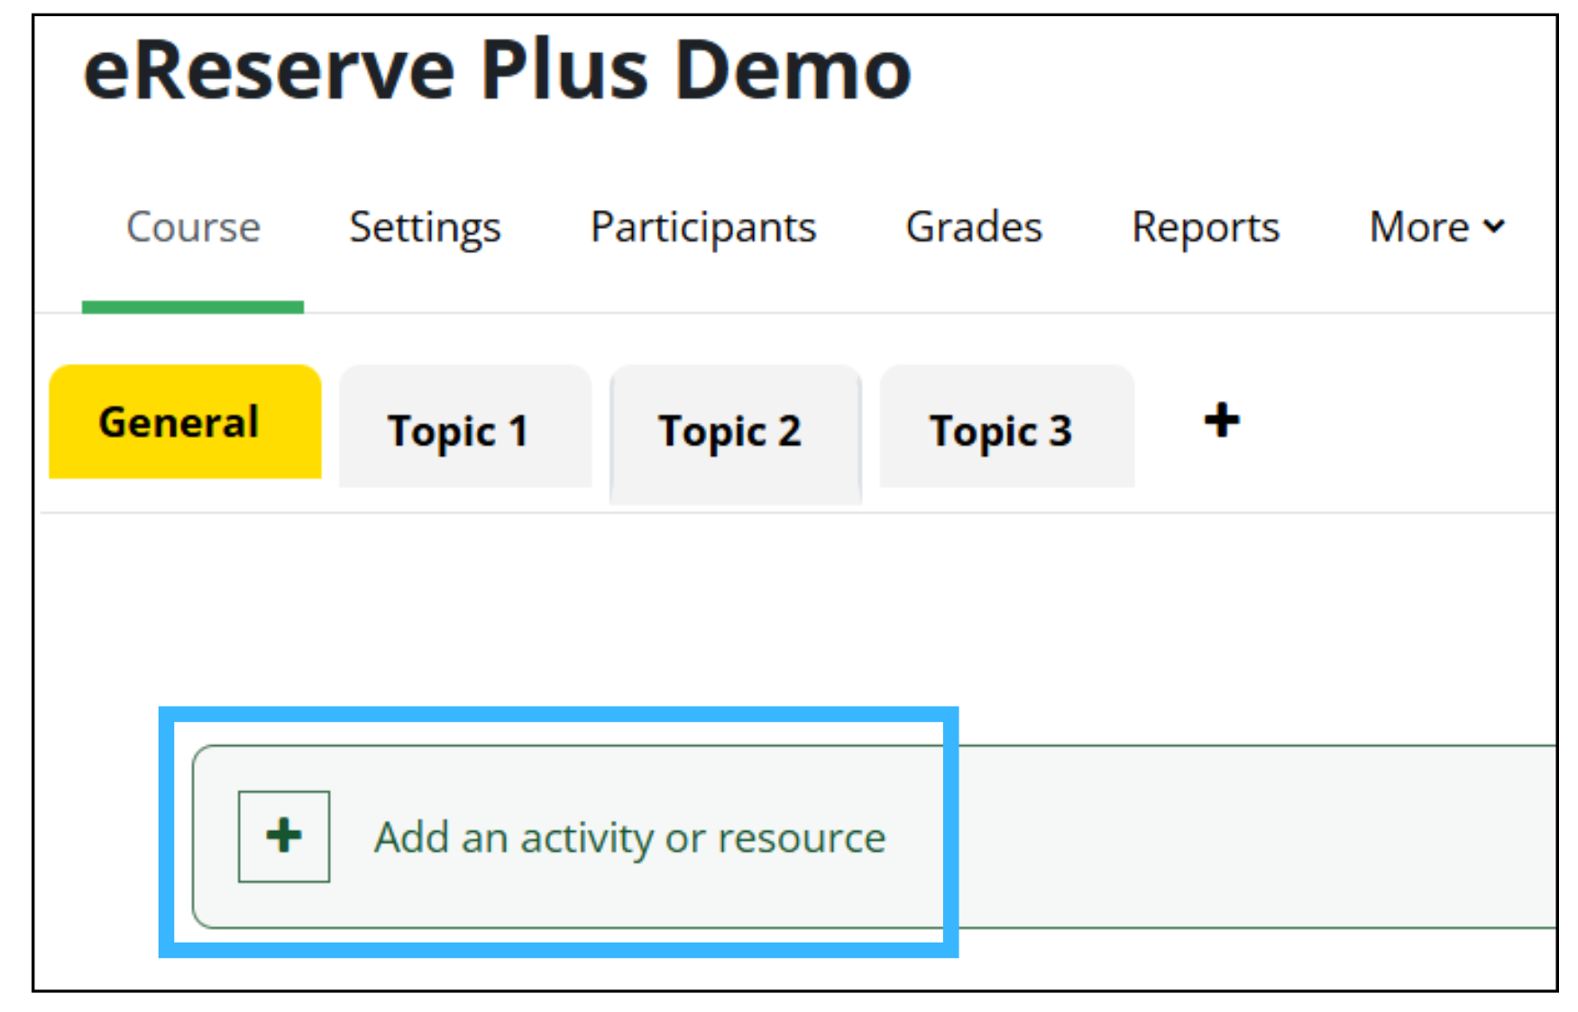Click the Add an activity or resource text
The height and width of the screenshot is (1012, 1578).
pyautogui.click(x=630, y=838)
